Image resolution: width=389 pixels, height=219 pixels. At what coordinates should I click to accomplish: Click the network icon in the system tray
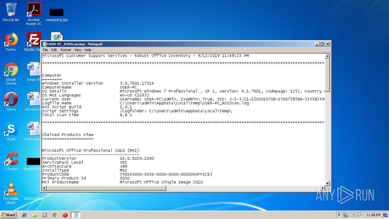[x=346, y=215]
